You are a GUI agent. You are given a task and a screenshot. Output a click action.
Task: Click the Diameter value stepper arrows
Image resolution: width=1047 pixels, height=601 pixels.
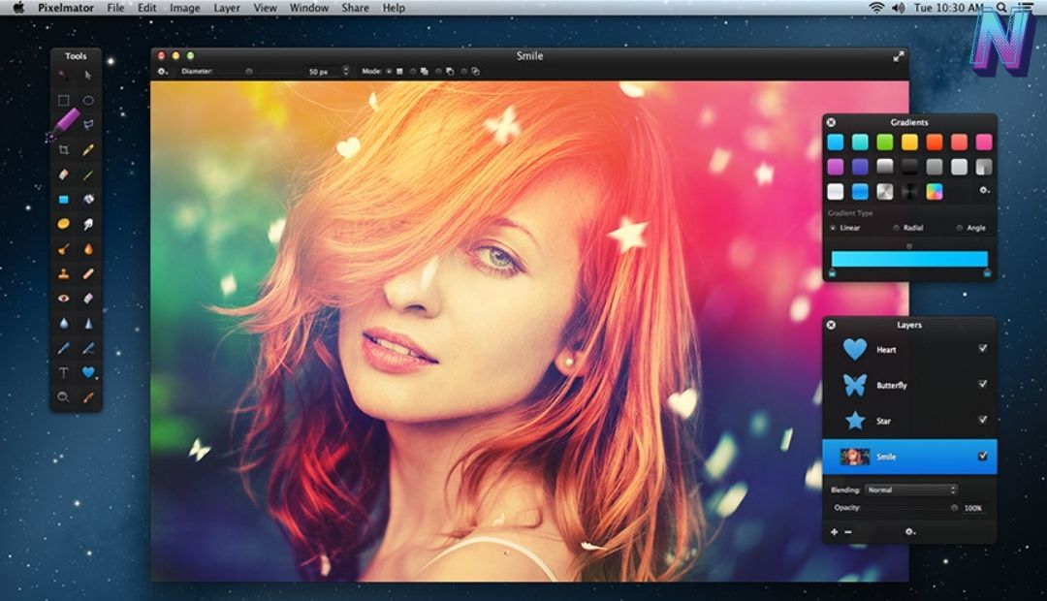coord(345,71)
